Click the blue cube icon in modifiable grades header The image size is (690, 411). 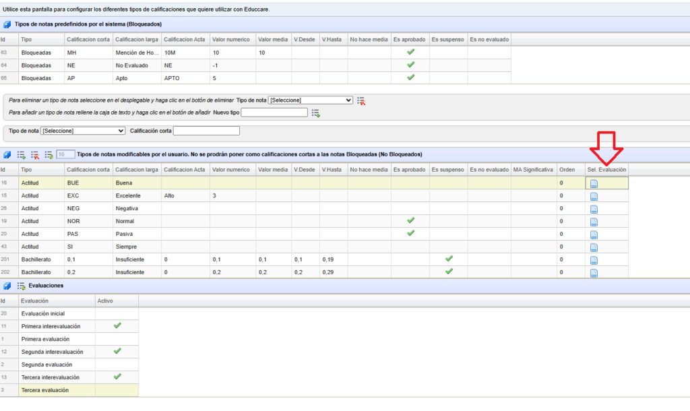[7, 154]
